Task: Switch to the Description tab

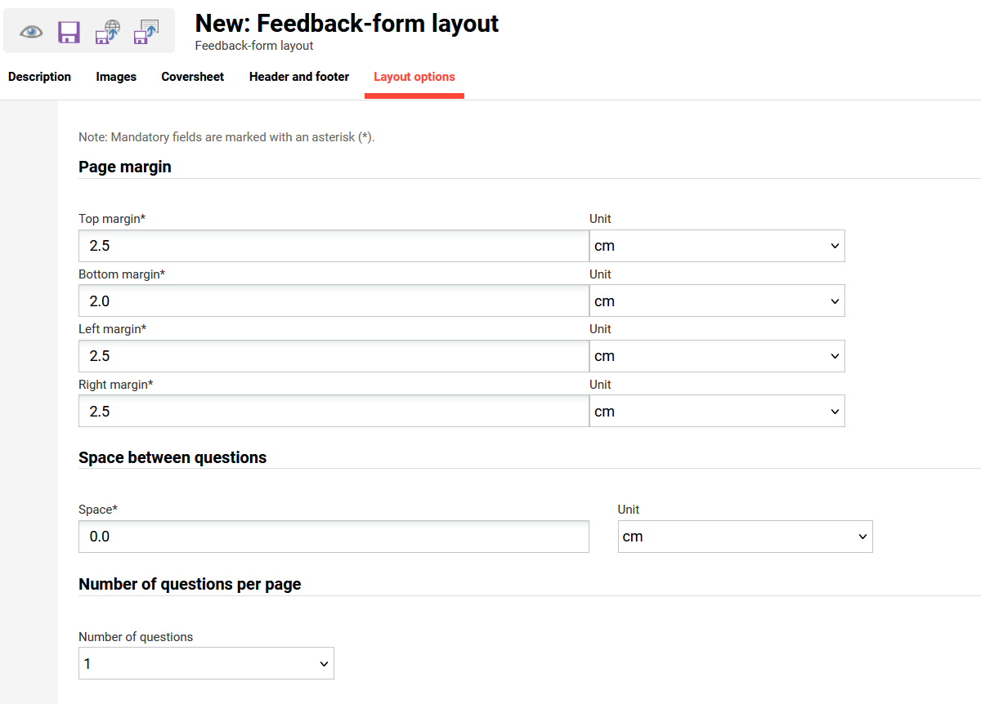Action: click(x=39, y=77)
